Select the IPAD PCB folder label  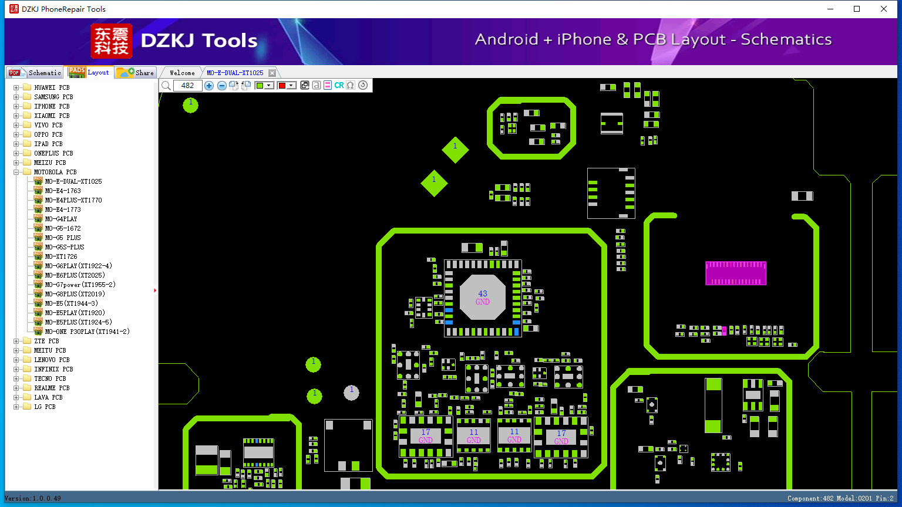48,144
